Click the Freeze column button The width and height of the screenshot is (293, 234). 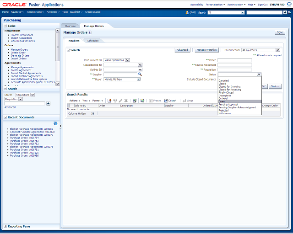tap(155, 101)
